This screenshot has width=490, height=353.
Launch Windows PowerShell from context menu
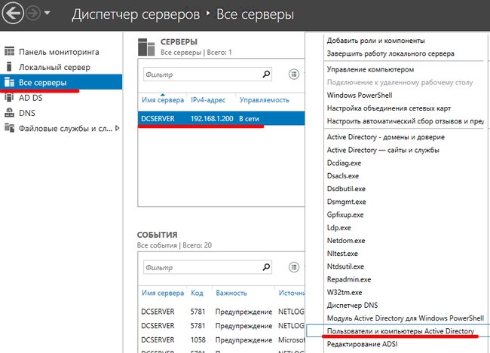point(360,96)
